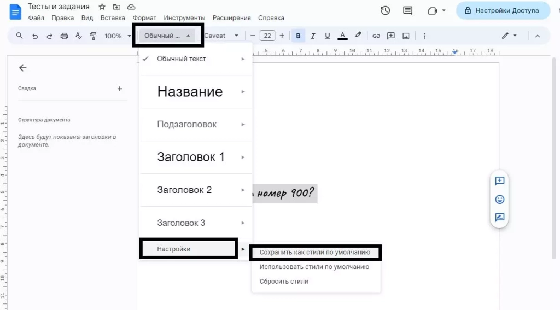Open the Caveat font dropdown
560x310 pixels.
pyautogui.click(x=221, y=36)
